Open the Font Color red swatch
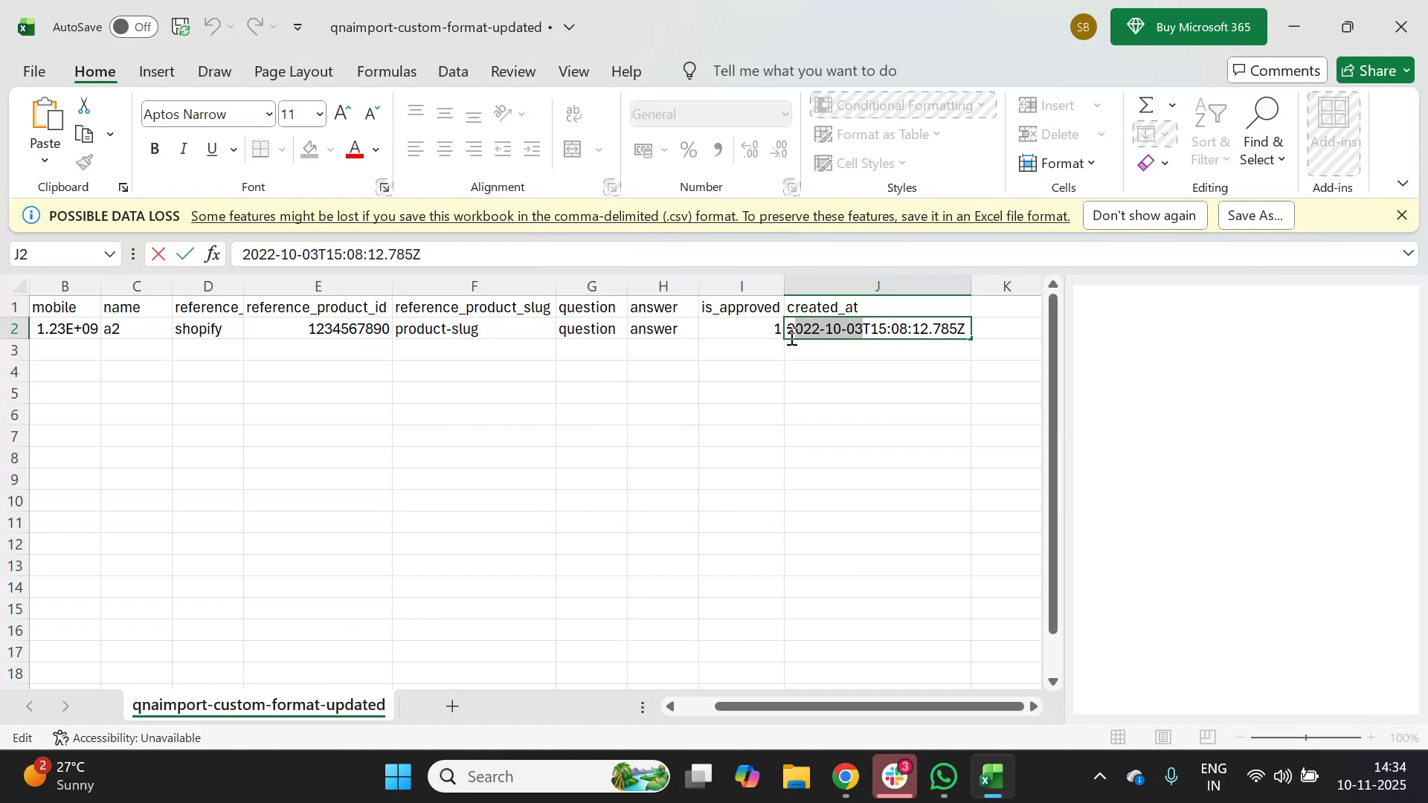This screenshot has height=803, width=1428. coord(355,149)
